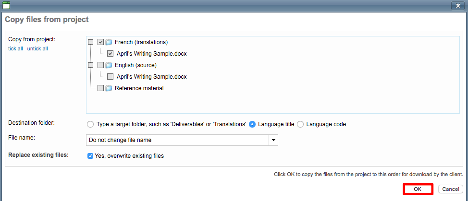The width and height of the screenshot is (468, 201).
Task: Disable 'Yes, overwrite existing files' checkbox
Action: point(90,156)
